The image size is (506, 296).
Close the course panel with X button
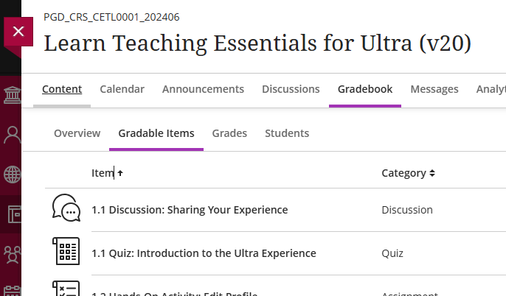[x=18, y=32]
